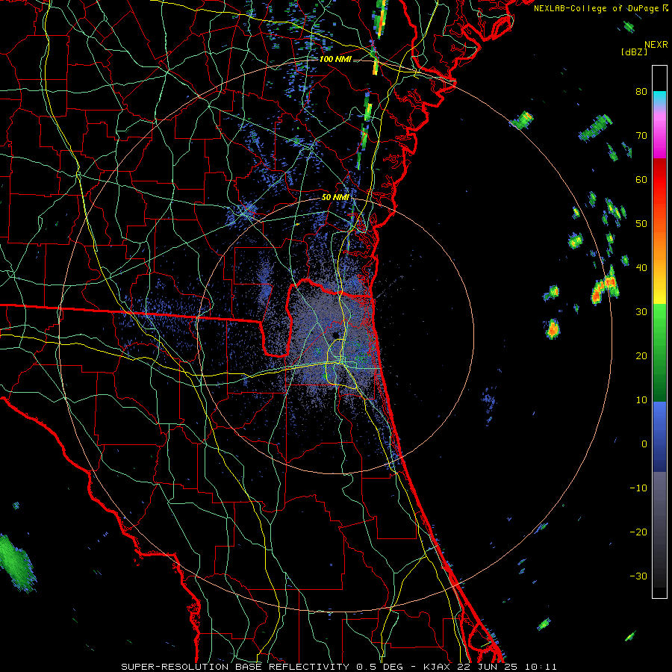Image resolution: width=672 pixels, height=672 pixels.
Task: Click the [dBZ] unit label
Action: click(x=634, y=52)
